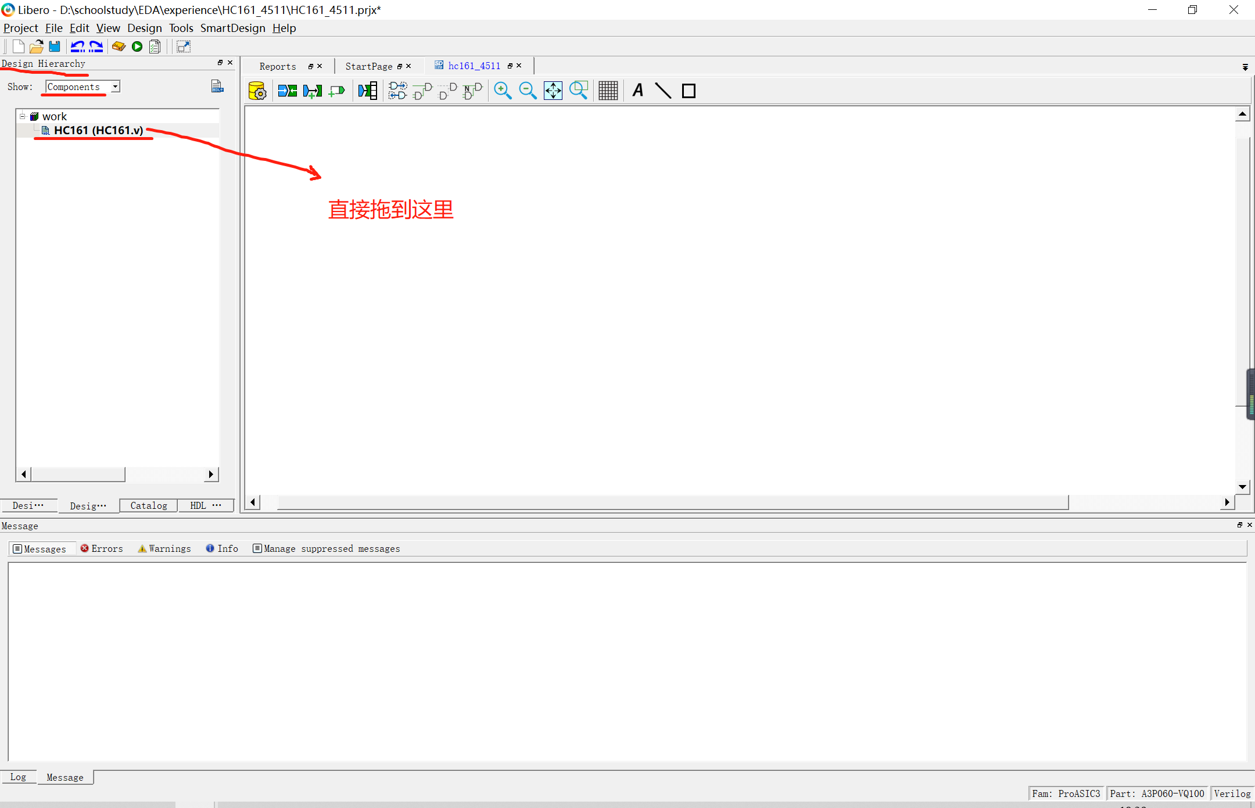The height and width of the screenshot is (808, 1255).
Task: Select the line drawing tool
Action: [x=663, y=91]
